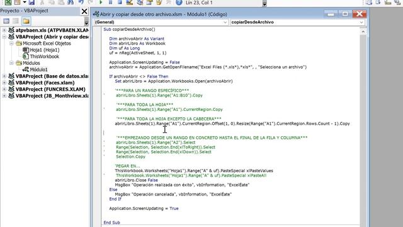Click the CurrentRegion.Offset Resize code line
This screenshot has width=403, height=227.
(x=232, y=124)
